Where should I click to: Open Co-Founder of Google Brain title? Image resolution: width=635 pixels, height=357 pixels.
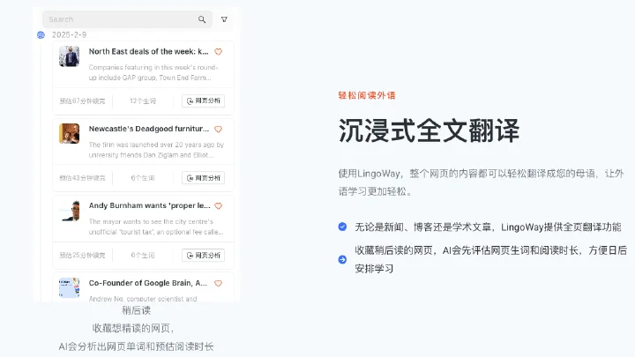point(148,283)
